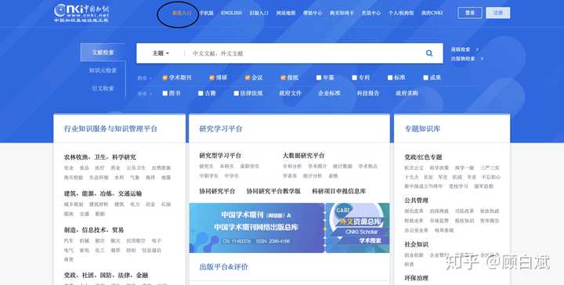Open the 大数据研究平台 link
Screen dimensions: 564x285
pos(303,155)
